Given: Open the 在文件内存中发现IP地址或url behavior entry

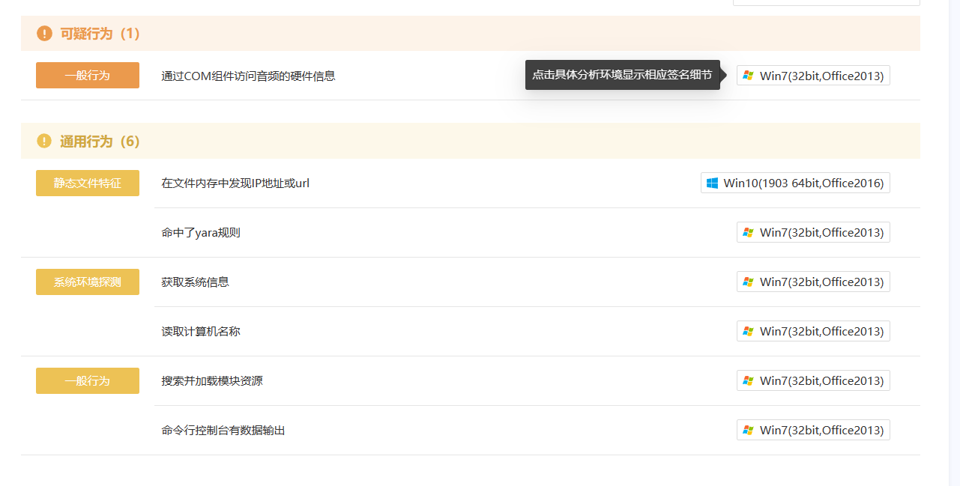Looking at the screenshot, I should pos(235,183).
